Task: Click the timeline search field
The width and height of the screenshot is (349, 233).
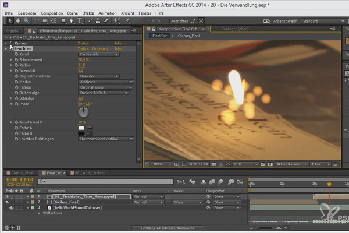Action: pos(105,182)
